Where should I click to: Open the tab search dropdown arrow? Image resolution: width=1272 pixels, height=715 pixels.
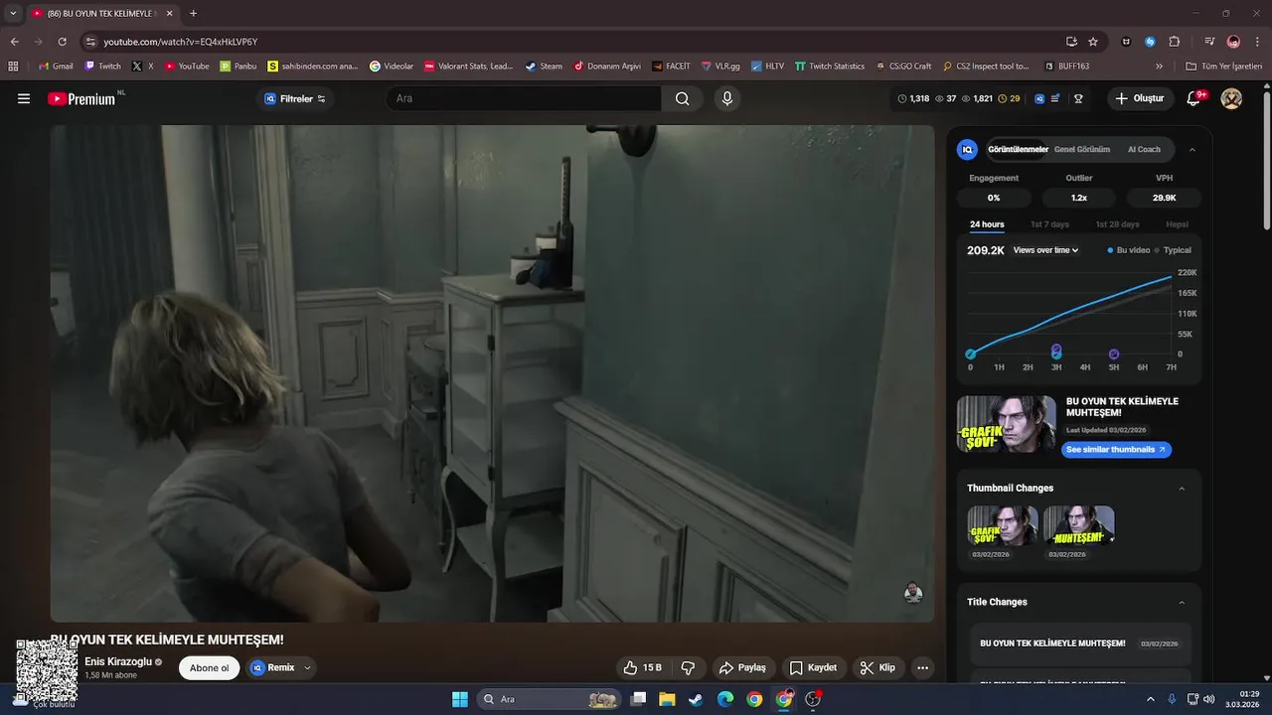click(13, 13)
